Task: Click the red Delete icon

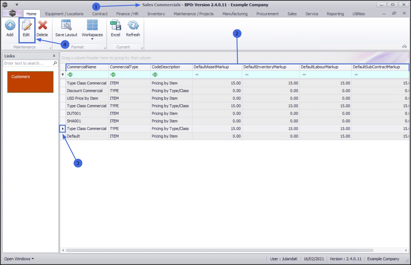Action: click(x=42, y=25)
